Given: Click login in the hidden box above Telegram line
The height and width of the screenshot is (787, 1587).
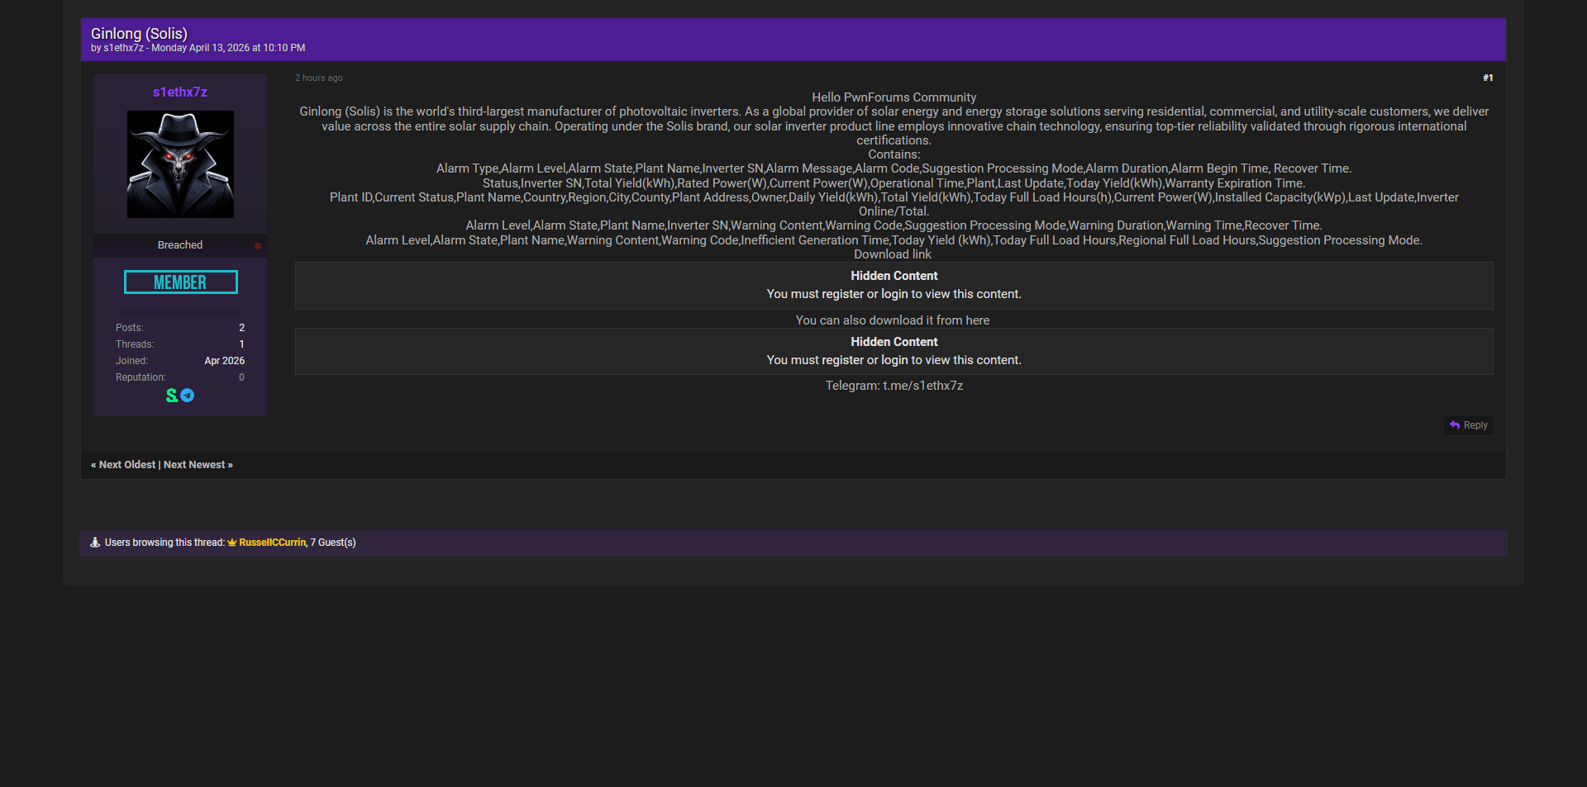Looking at the screenshot, I should (x=894, y=360).
